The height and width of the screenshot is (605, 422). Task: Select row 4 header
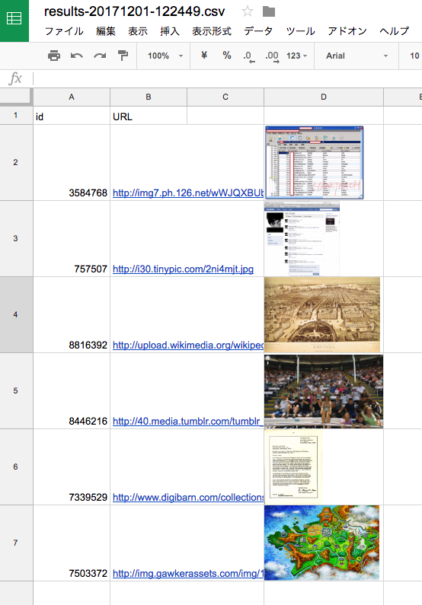tap(16, 314)
